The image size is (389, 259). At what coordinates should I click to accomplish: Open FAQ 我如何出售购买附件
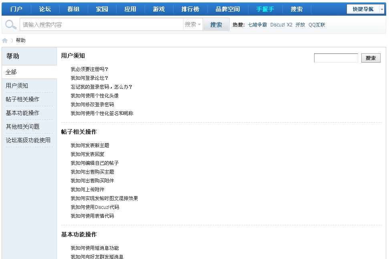(x=92, y=181)
